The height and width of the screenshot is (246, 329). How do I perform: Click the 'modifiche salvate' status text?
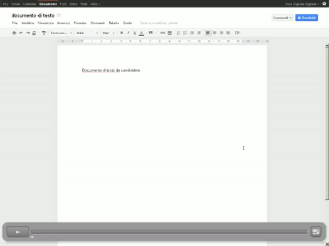click(x=159, y=23)
